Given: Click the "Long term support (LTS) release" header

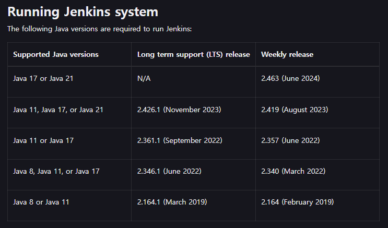Looking at the screenshot, I should tap(194, 54).
